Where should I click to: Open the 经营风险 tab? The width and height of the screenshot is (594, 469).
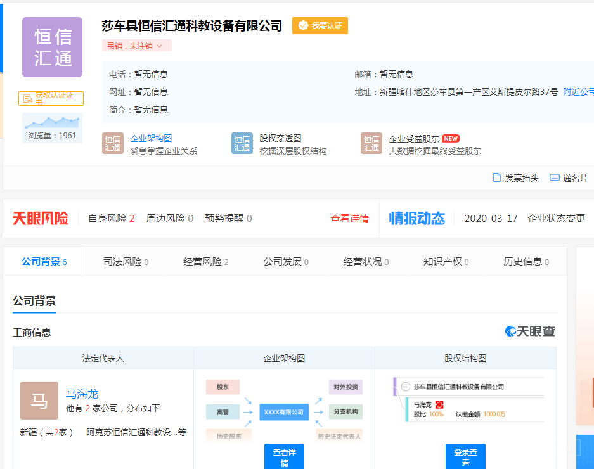[x=205, y=262]
